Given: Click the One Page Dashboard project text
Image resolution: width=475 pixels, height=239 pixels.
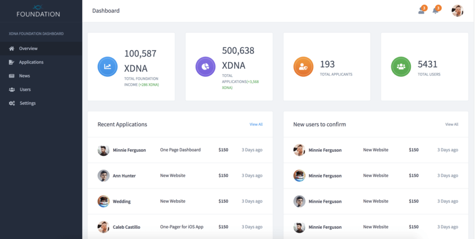Looking at the screenshot, I should tap(180, 150).
